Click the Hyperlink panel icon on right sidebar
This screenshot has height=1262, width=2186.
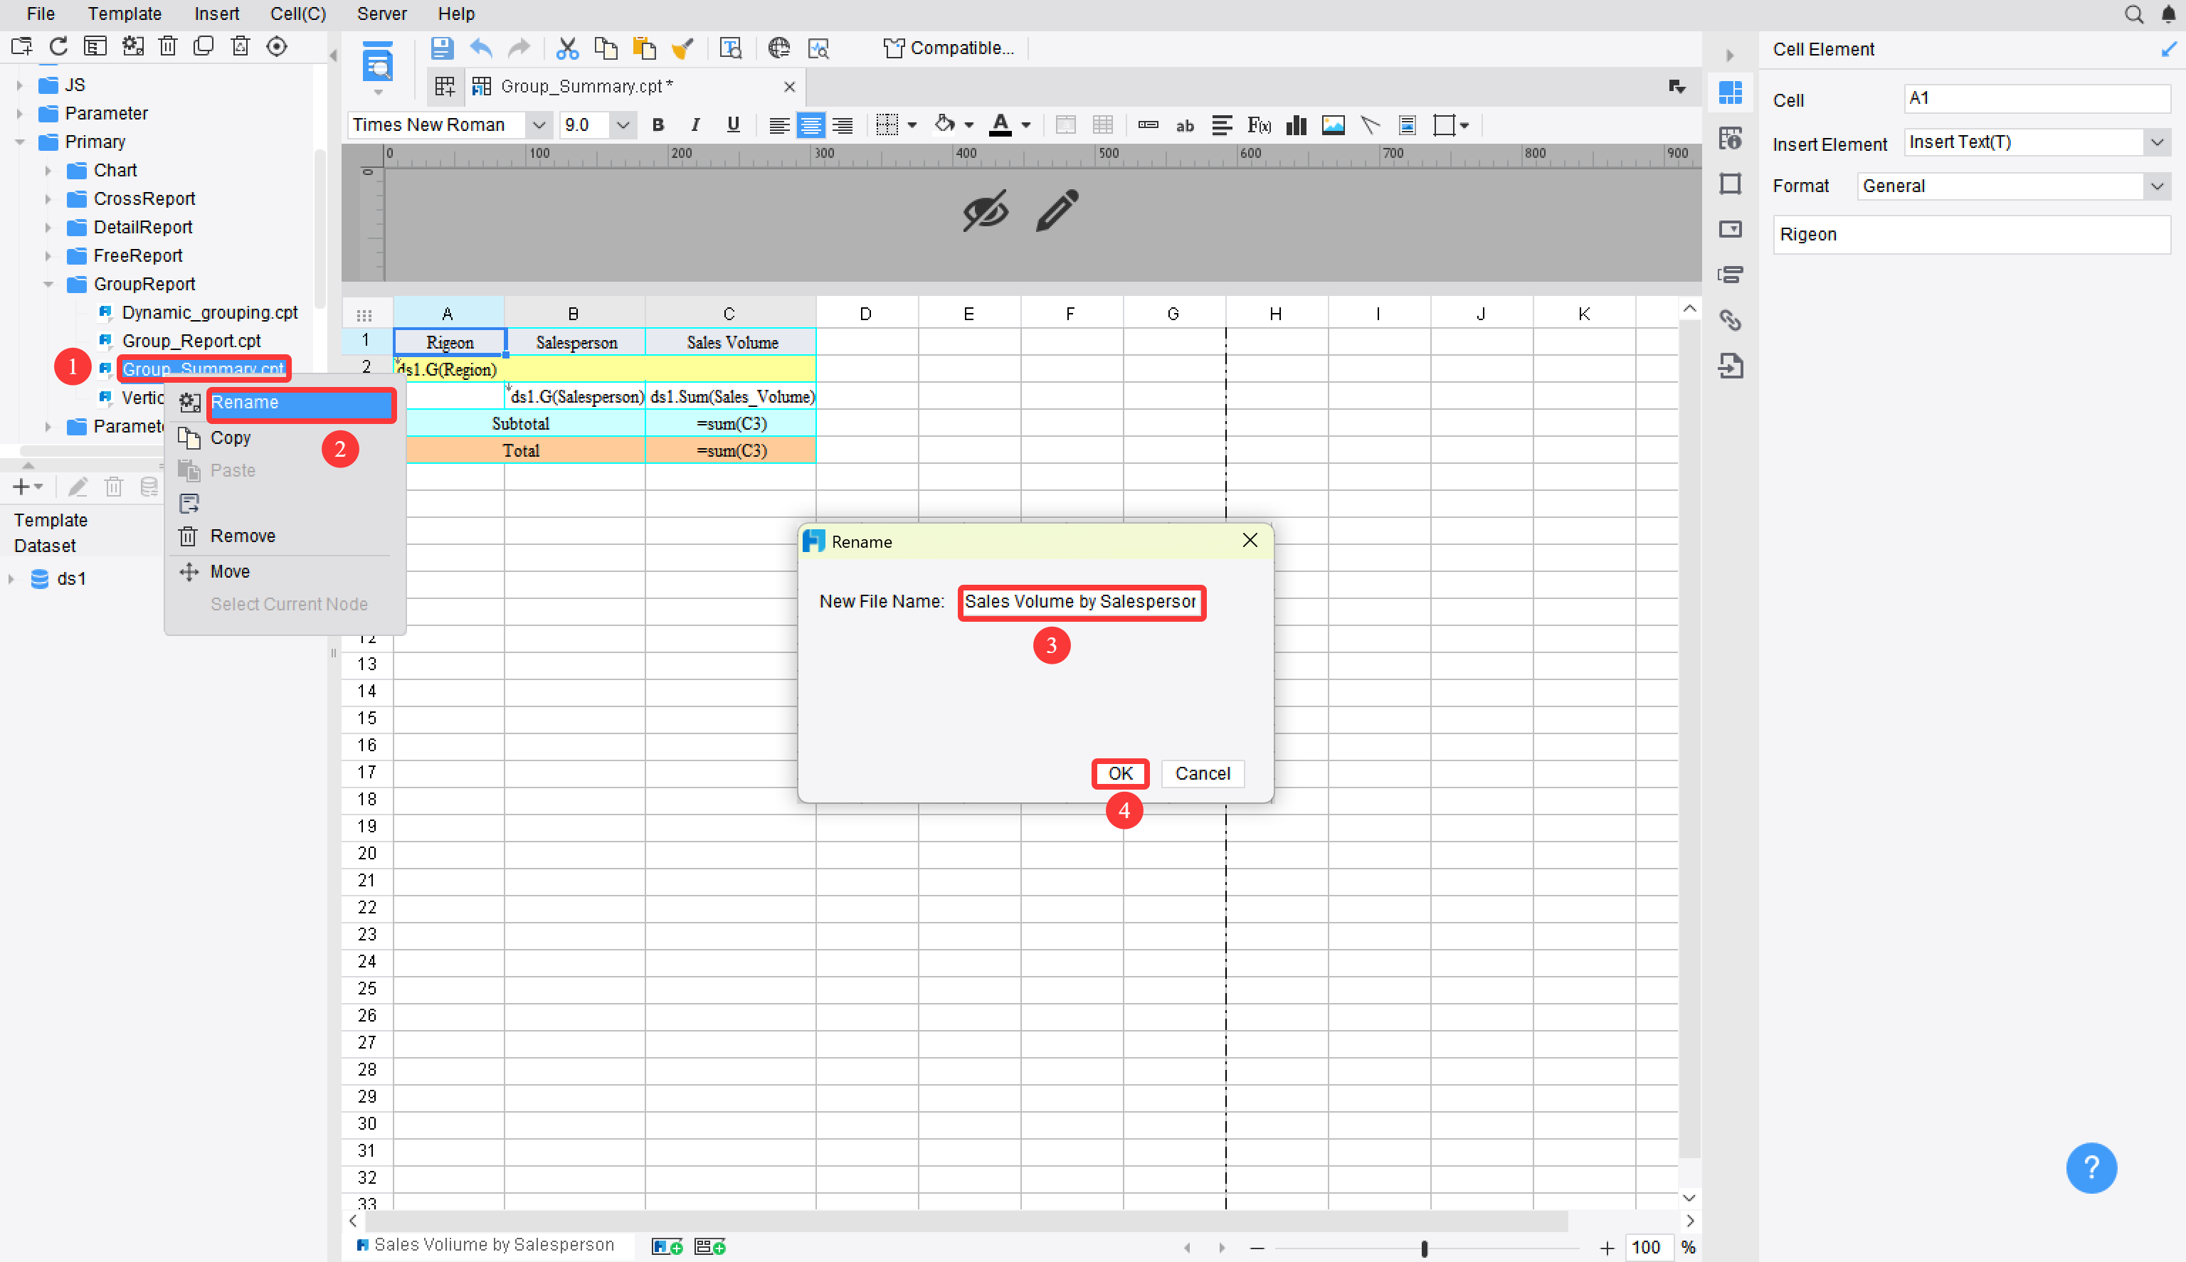click(x=1731, y=320)
